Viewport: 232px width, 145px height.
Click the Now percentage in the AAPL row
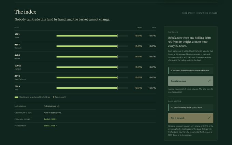[x=152, y=36]
